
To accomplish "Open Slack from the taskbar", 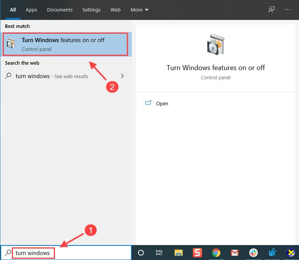I will coord(253,253).
